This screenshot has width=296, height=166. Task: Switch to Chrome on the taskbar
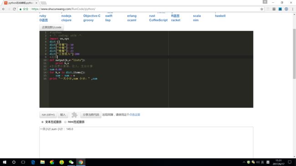[81, 162]
